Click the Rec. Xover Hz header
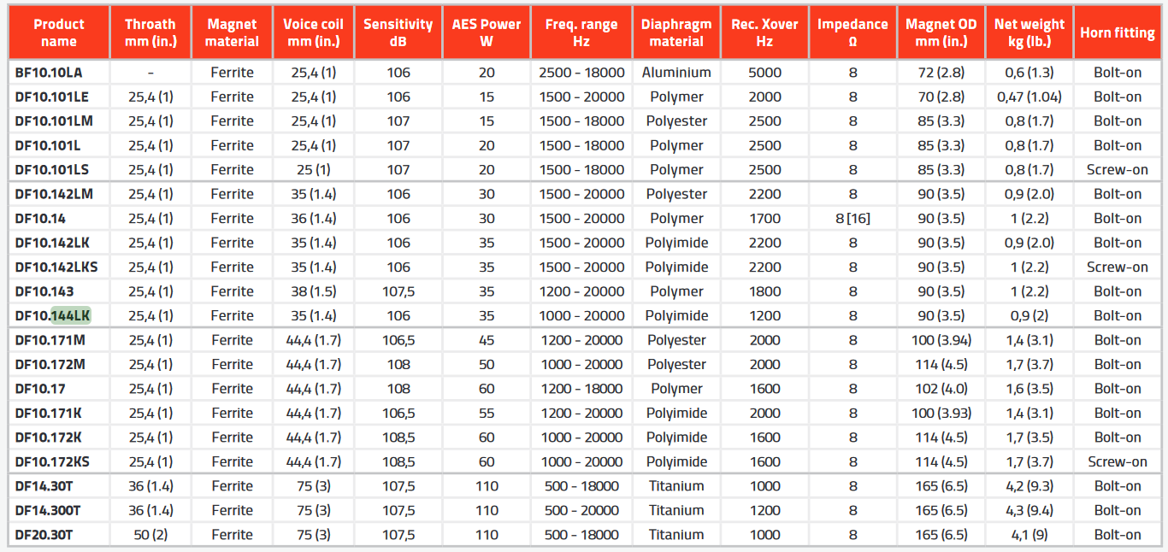Screen dimensions: 1168x552 (x=764, y=32)
